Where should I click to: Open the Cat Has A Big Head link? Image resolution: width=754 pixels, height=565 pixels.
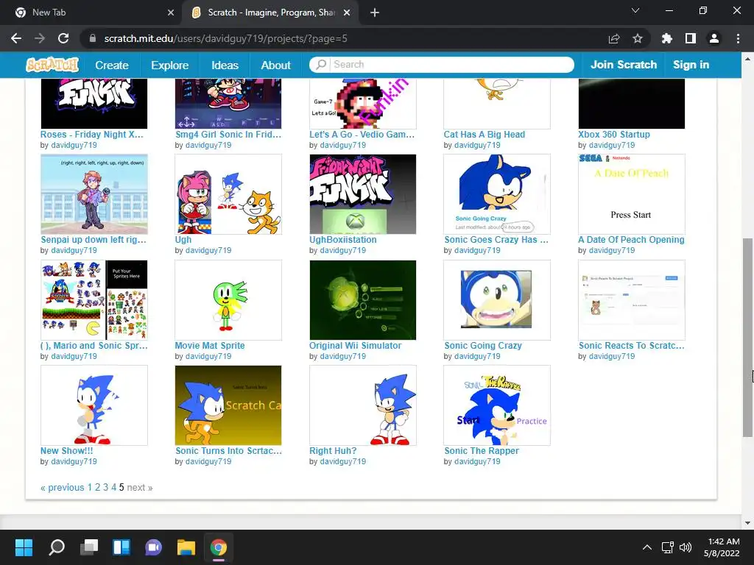click(485, 135)
